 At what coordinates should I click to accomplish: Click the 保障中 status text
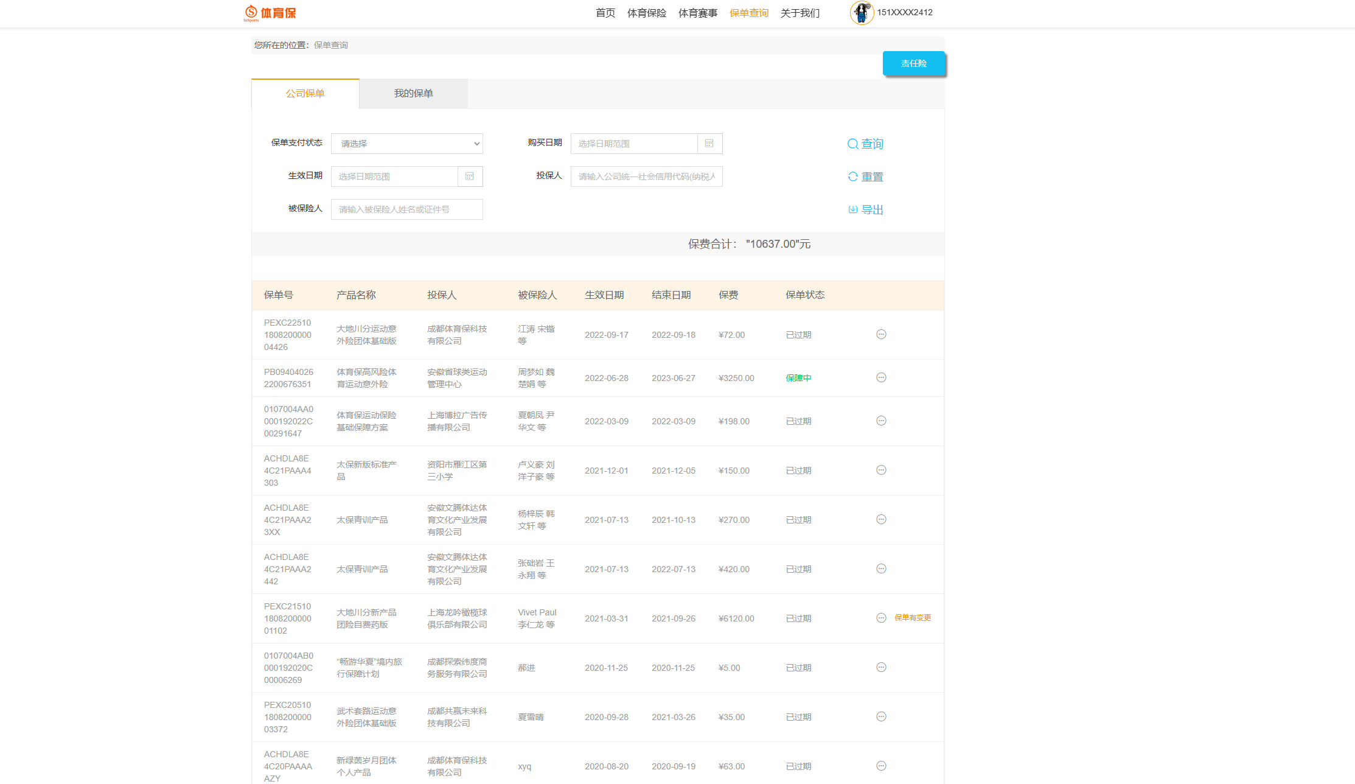[798, 378]
